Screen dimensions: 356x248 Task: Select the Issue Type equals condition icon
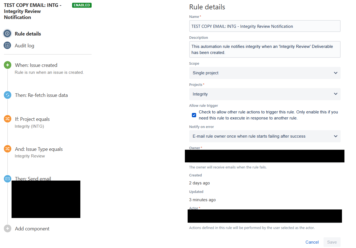click(x=7, y=149)
